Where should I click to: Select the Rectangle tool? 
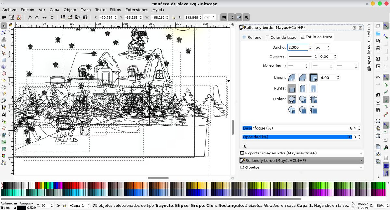pyautogui.click(x=4, y=60)
